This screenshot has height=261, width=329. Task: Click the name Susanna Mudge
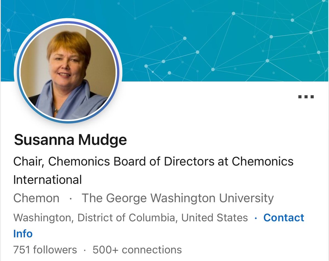click(70, 140)
